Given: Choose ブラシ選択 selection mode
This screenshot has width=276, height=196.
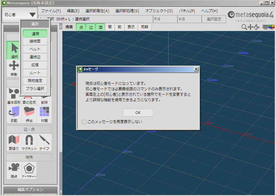Looking at the screenshot, I should [x=35, y=89].
